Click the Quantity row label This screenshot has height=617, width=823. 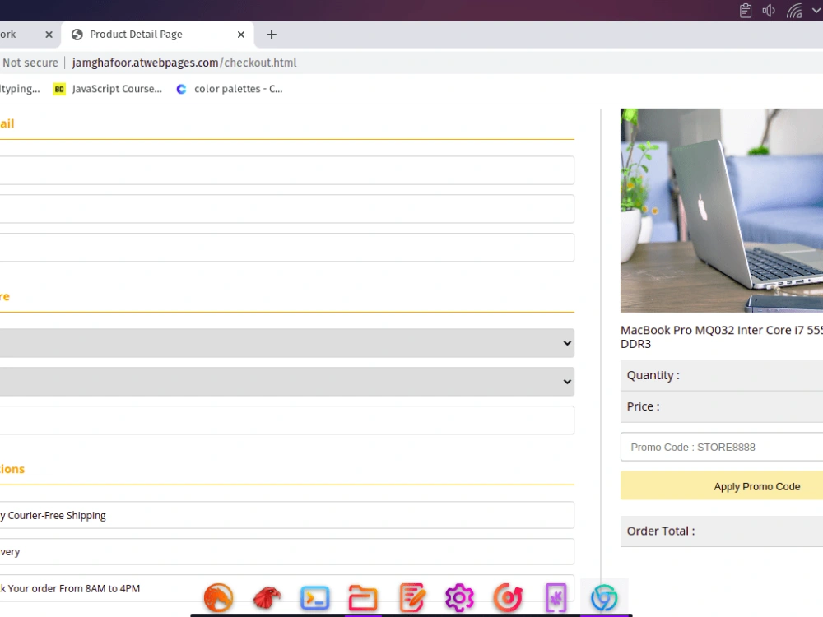(653, 375)
